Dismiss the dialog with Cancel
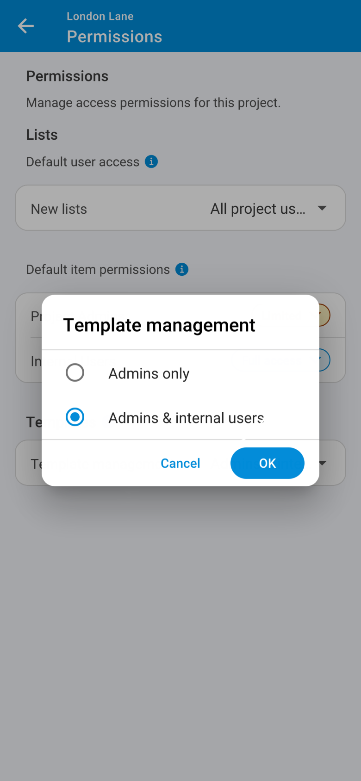The width and height of the screenshot is (361, 781). 180,463
